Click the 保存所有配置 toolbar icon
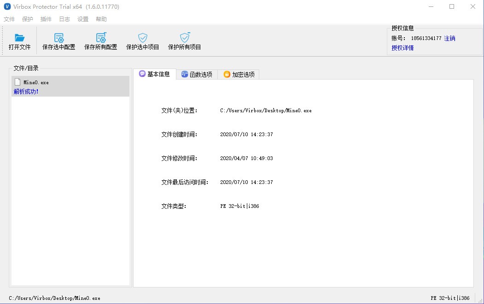Screen dimensions: 484x304 tap(100, 37)
